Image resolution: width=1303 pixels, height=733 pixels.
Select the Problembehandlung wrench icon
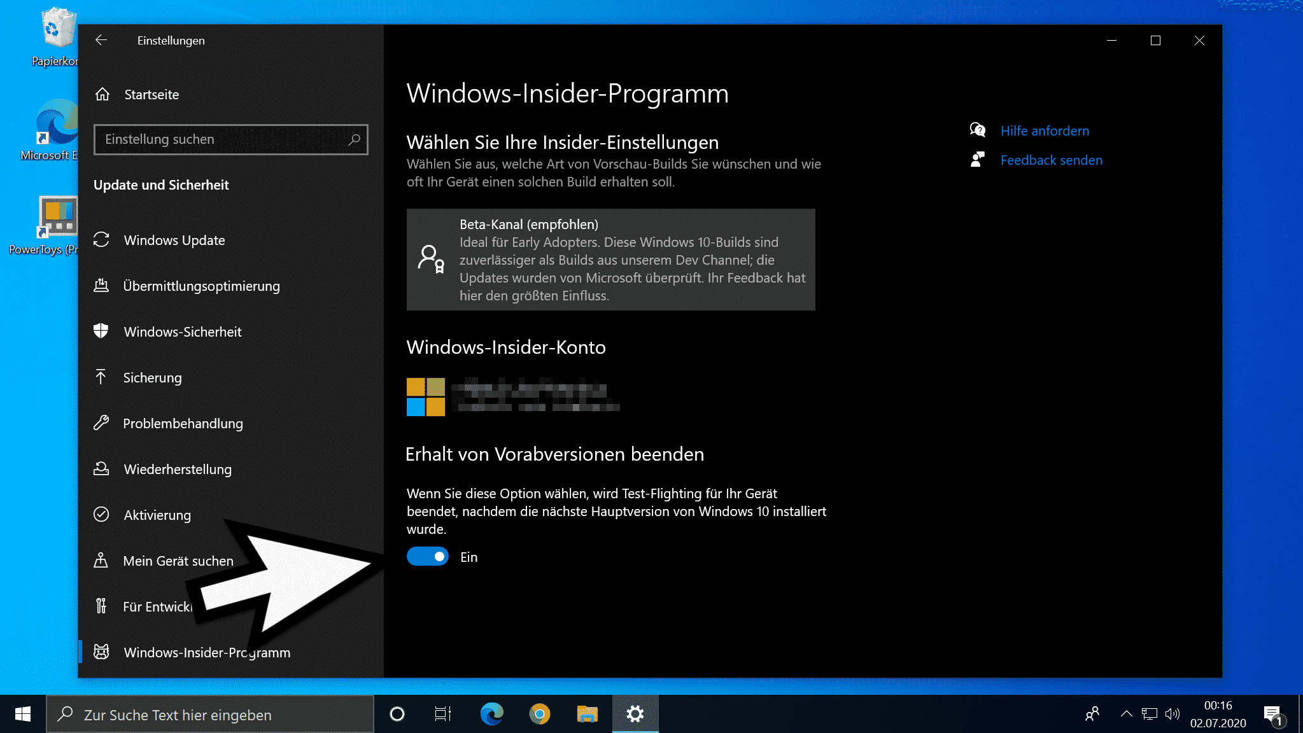pos(101,422)
